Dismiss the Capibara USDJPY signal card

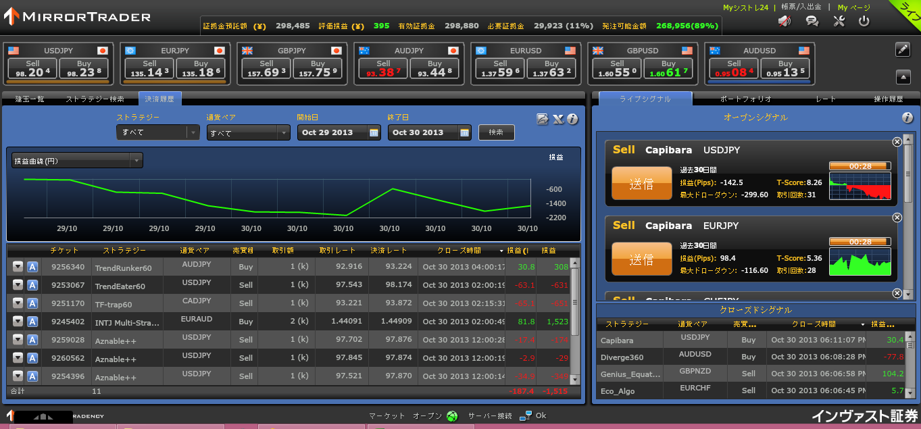point(897,142)
